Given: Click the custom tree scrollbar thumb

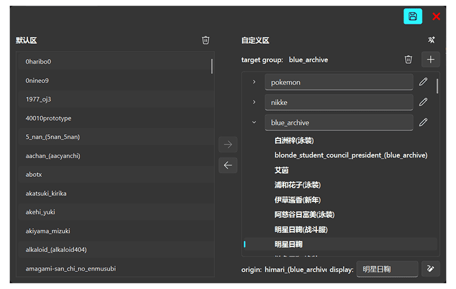Looking at the screenshot, I should [x=437, y=86].
